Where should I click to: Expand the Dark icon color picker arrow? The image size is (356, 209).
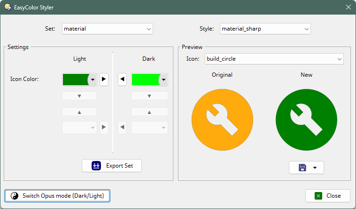(163, 80)
